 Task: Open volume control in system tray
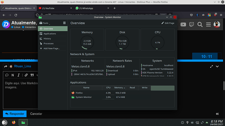coord(192,122)
